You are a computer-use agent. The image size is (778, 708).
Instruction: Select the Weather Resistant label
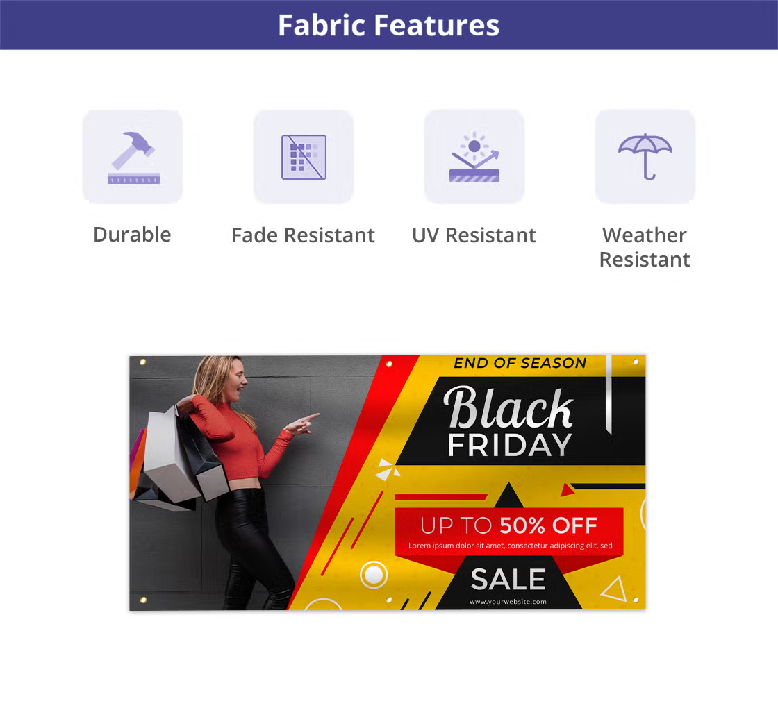tap(645, 247)
